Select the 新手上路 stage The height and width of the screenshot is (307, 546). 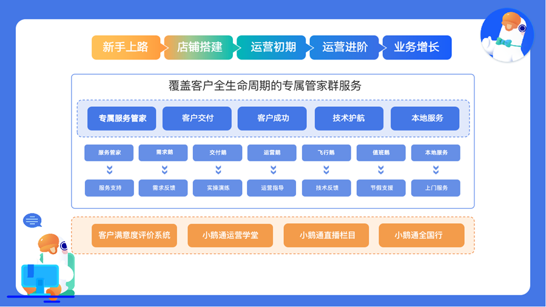(x=126, y=47)
